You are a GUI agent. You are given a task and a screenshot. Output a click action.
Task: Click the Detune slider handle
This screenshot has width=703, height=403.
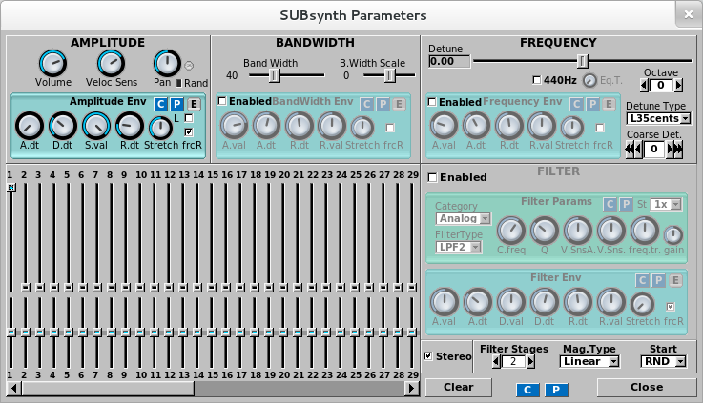click(x=581, y=61)
